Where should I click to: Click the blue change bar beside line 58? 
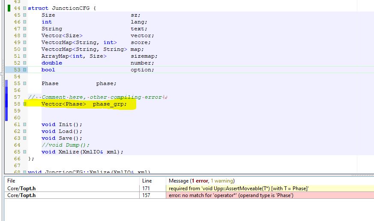pyautogui.click(x=6, y=104)
